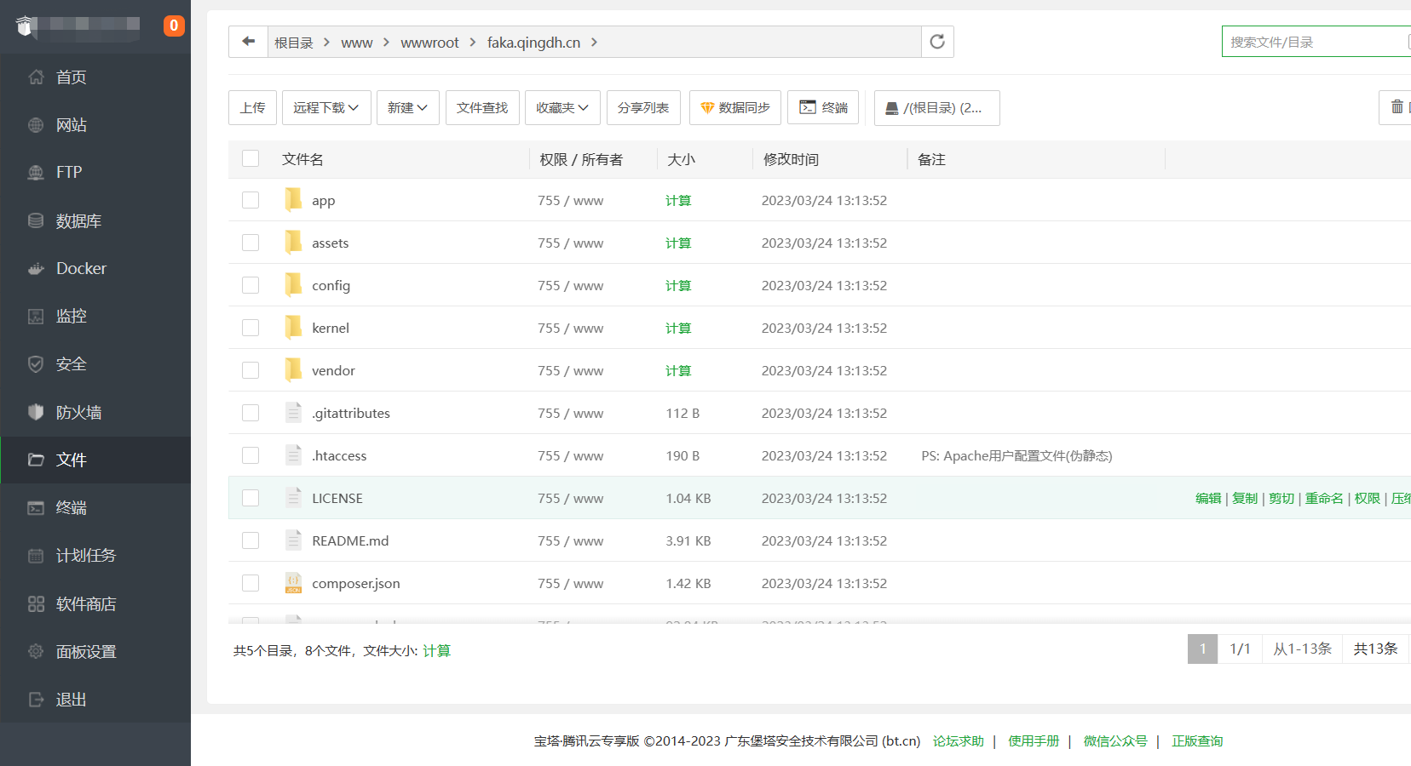Check the checkbox for the app folder
The height and width of the screenshot is (766, 1411).
[250, 199]
